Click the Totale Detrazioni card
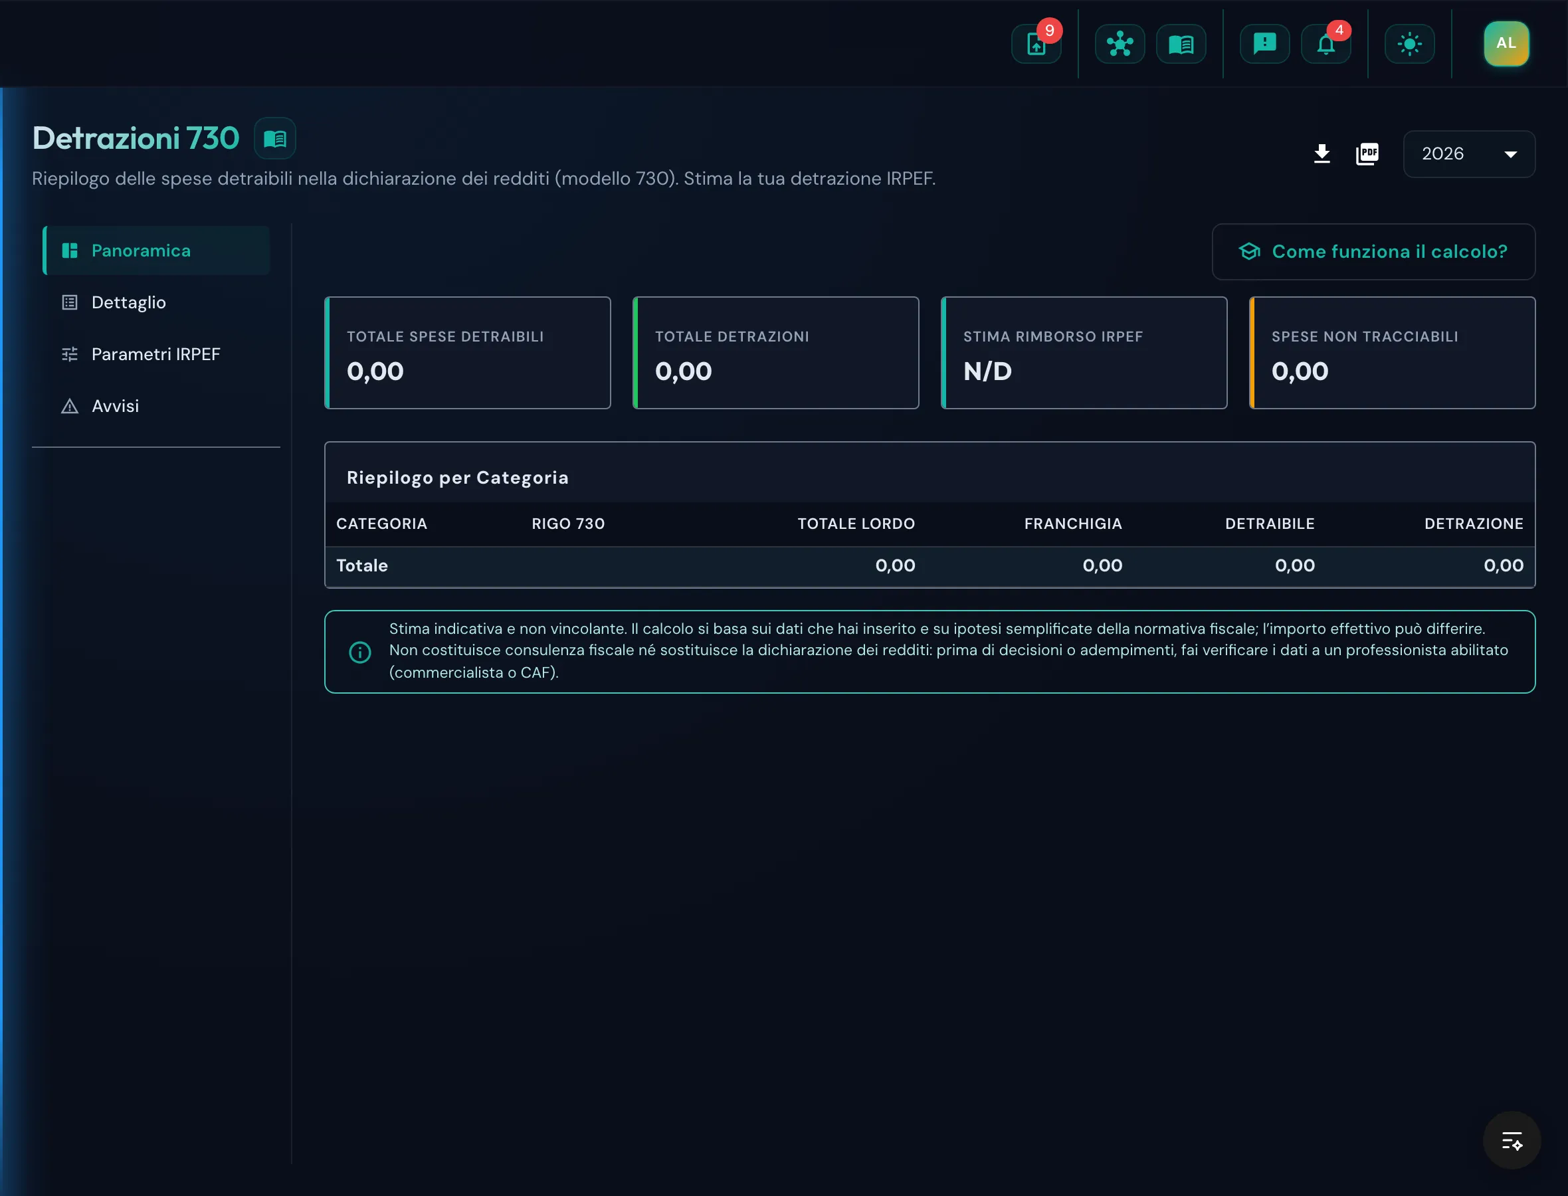This screenshot has height=1196, width=1568. coord(776,353)
